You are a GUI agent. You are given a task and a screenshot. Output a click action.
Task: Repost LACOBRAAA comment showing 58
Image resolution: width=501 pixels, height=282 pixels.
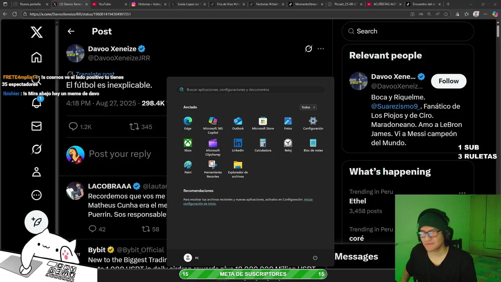click(x=146, y=229)
